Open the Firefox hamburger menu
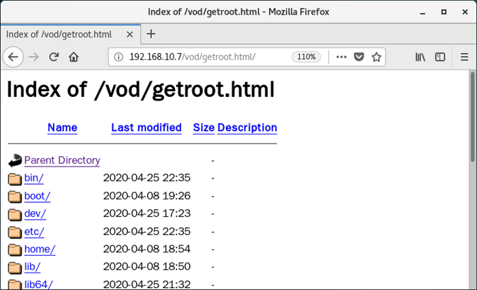 (464, 57)
